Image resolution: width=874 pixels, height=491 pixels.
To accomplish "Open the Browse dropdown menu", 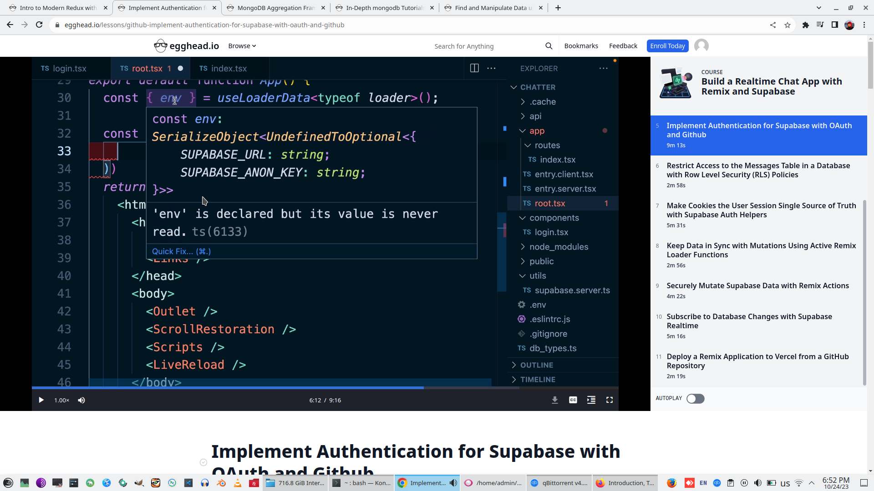I will [242, 46].
